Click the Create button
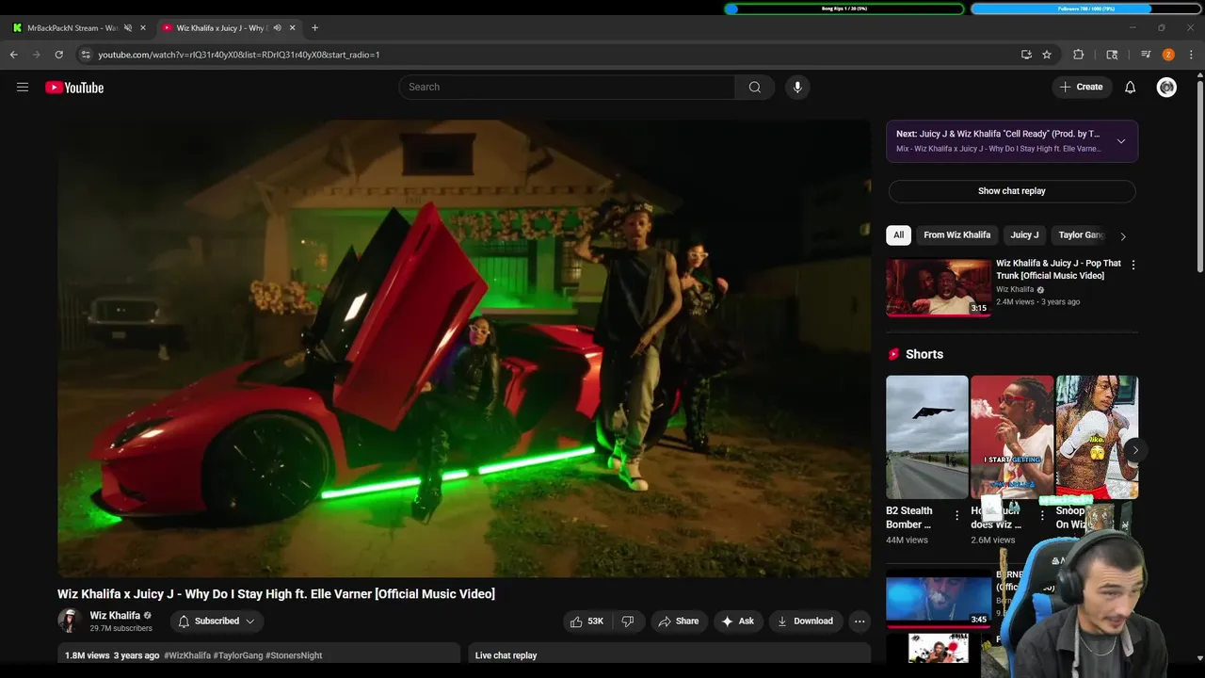 [x=1081, y=87]
